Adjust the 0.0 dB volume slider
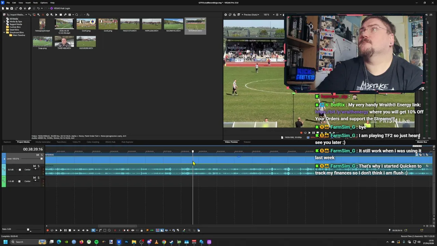Viewport: 437px width, 246px height. tap(20, 170)
